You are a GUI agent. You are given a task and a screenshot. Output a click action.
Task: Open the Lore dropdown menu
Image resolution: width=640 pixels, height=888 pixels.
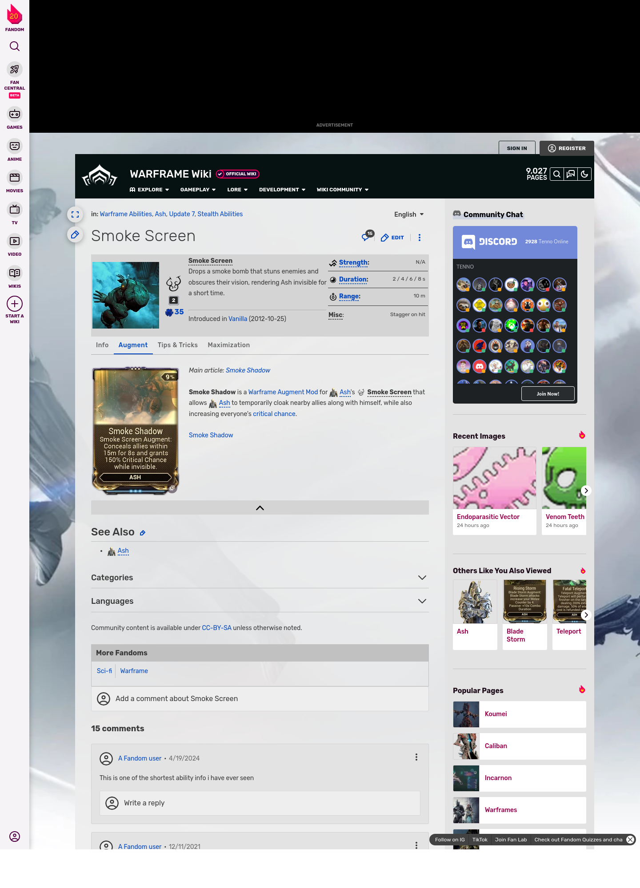coord(237,190)
